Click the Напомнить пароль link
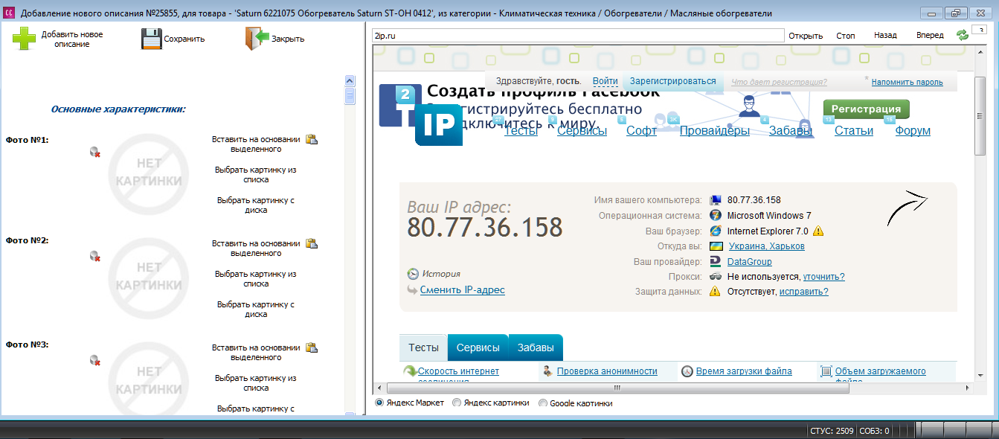999x439 pixels. pos(908,82)
